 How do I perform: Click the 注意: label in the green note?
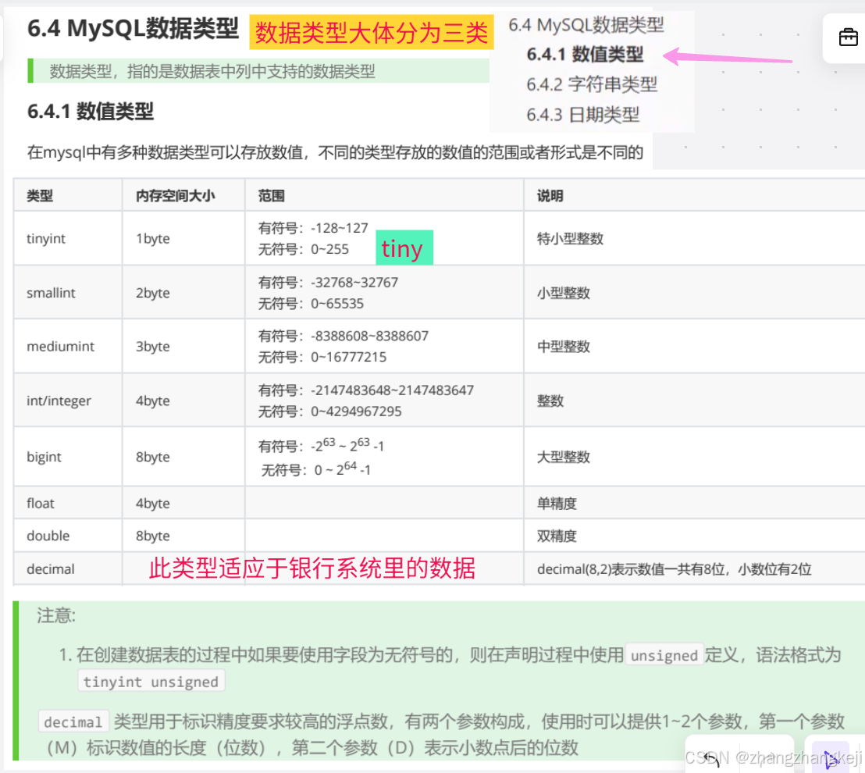coord(56,615)
